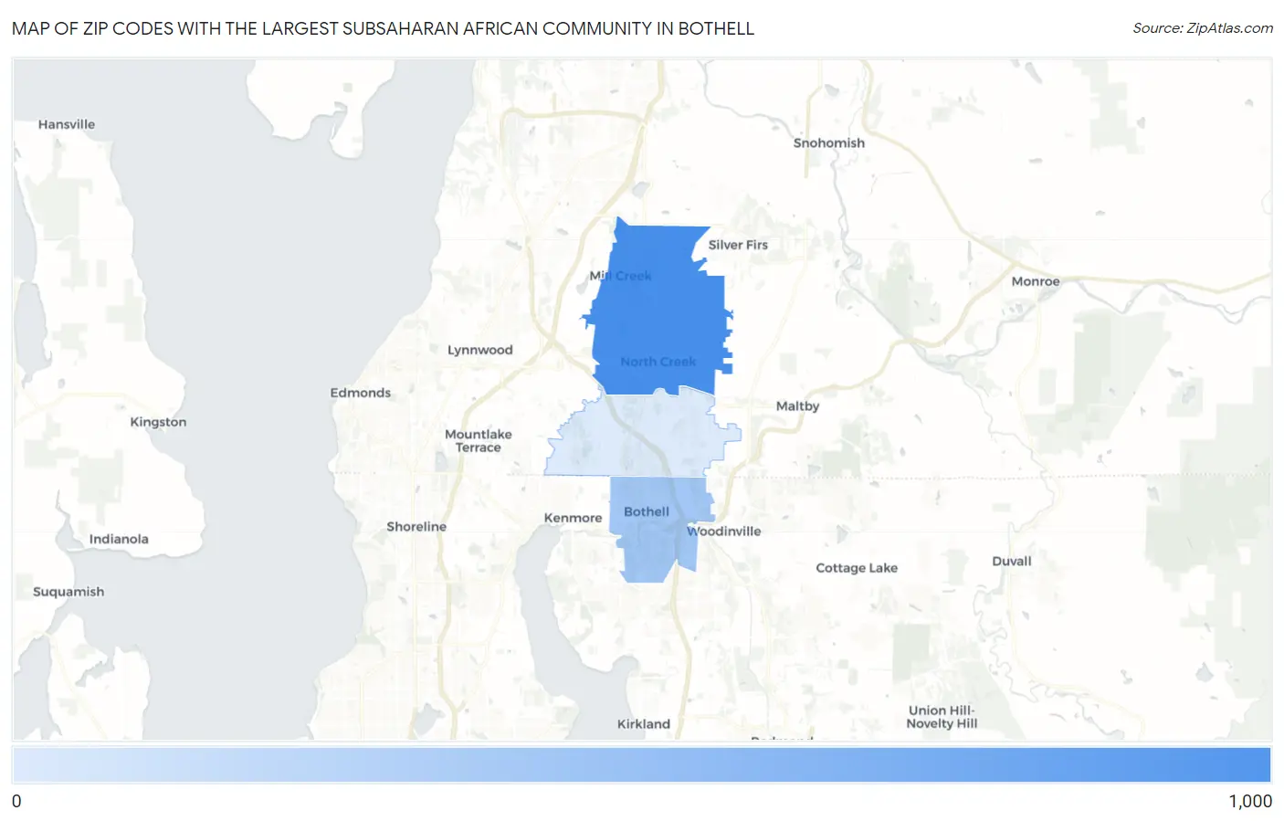Image resolution: width=1284 pixels, height=821 pixels.
Task: Click the legend minimum value '0'
Action: 16,802
